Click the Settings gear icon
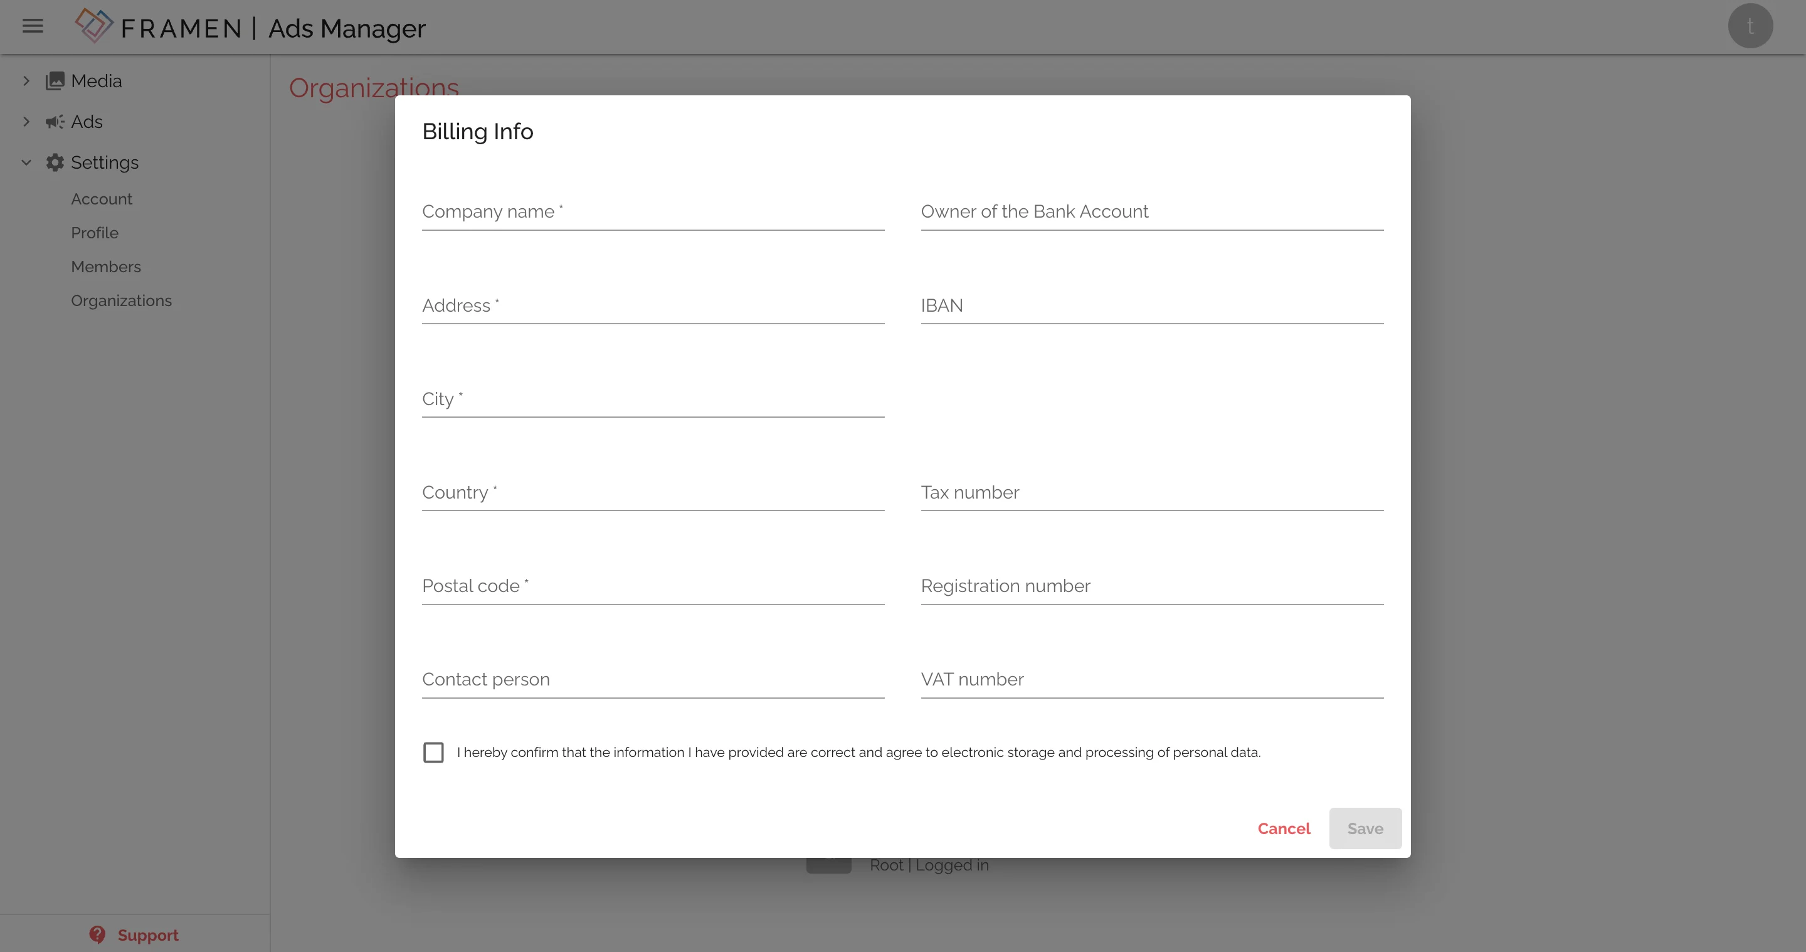Image resolution: width=1806 pixels, height=952 pixels. (x=55, y=162)
